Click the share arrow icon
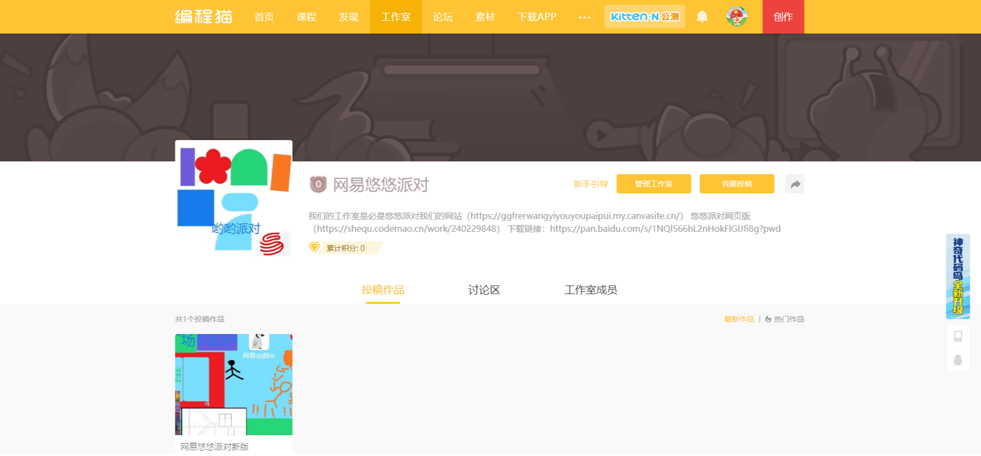This screenshot has height=456, width=981. [794, 184]
